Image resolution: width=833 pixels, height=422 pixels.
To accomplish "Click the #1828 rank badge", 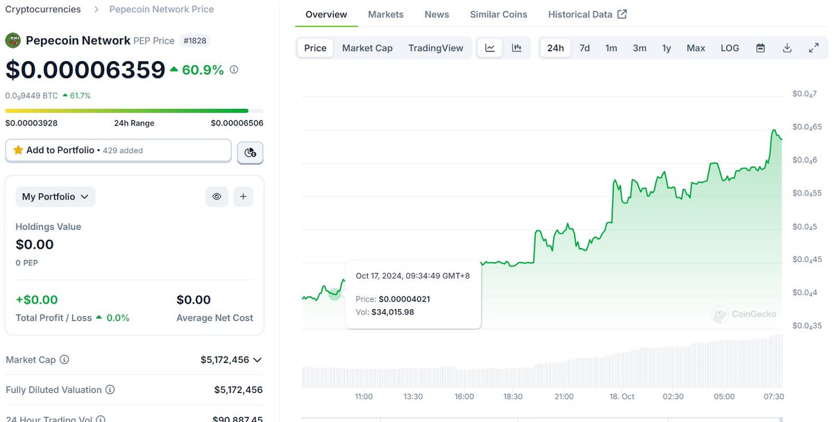I will [195, 41].
